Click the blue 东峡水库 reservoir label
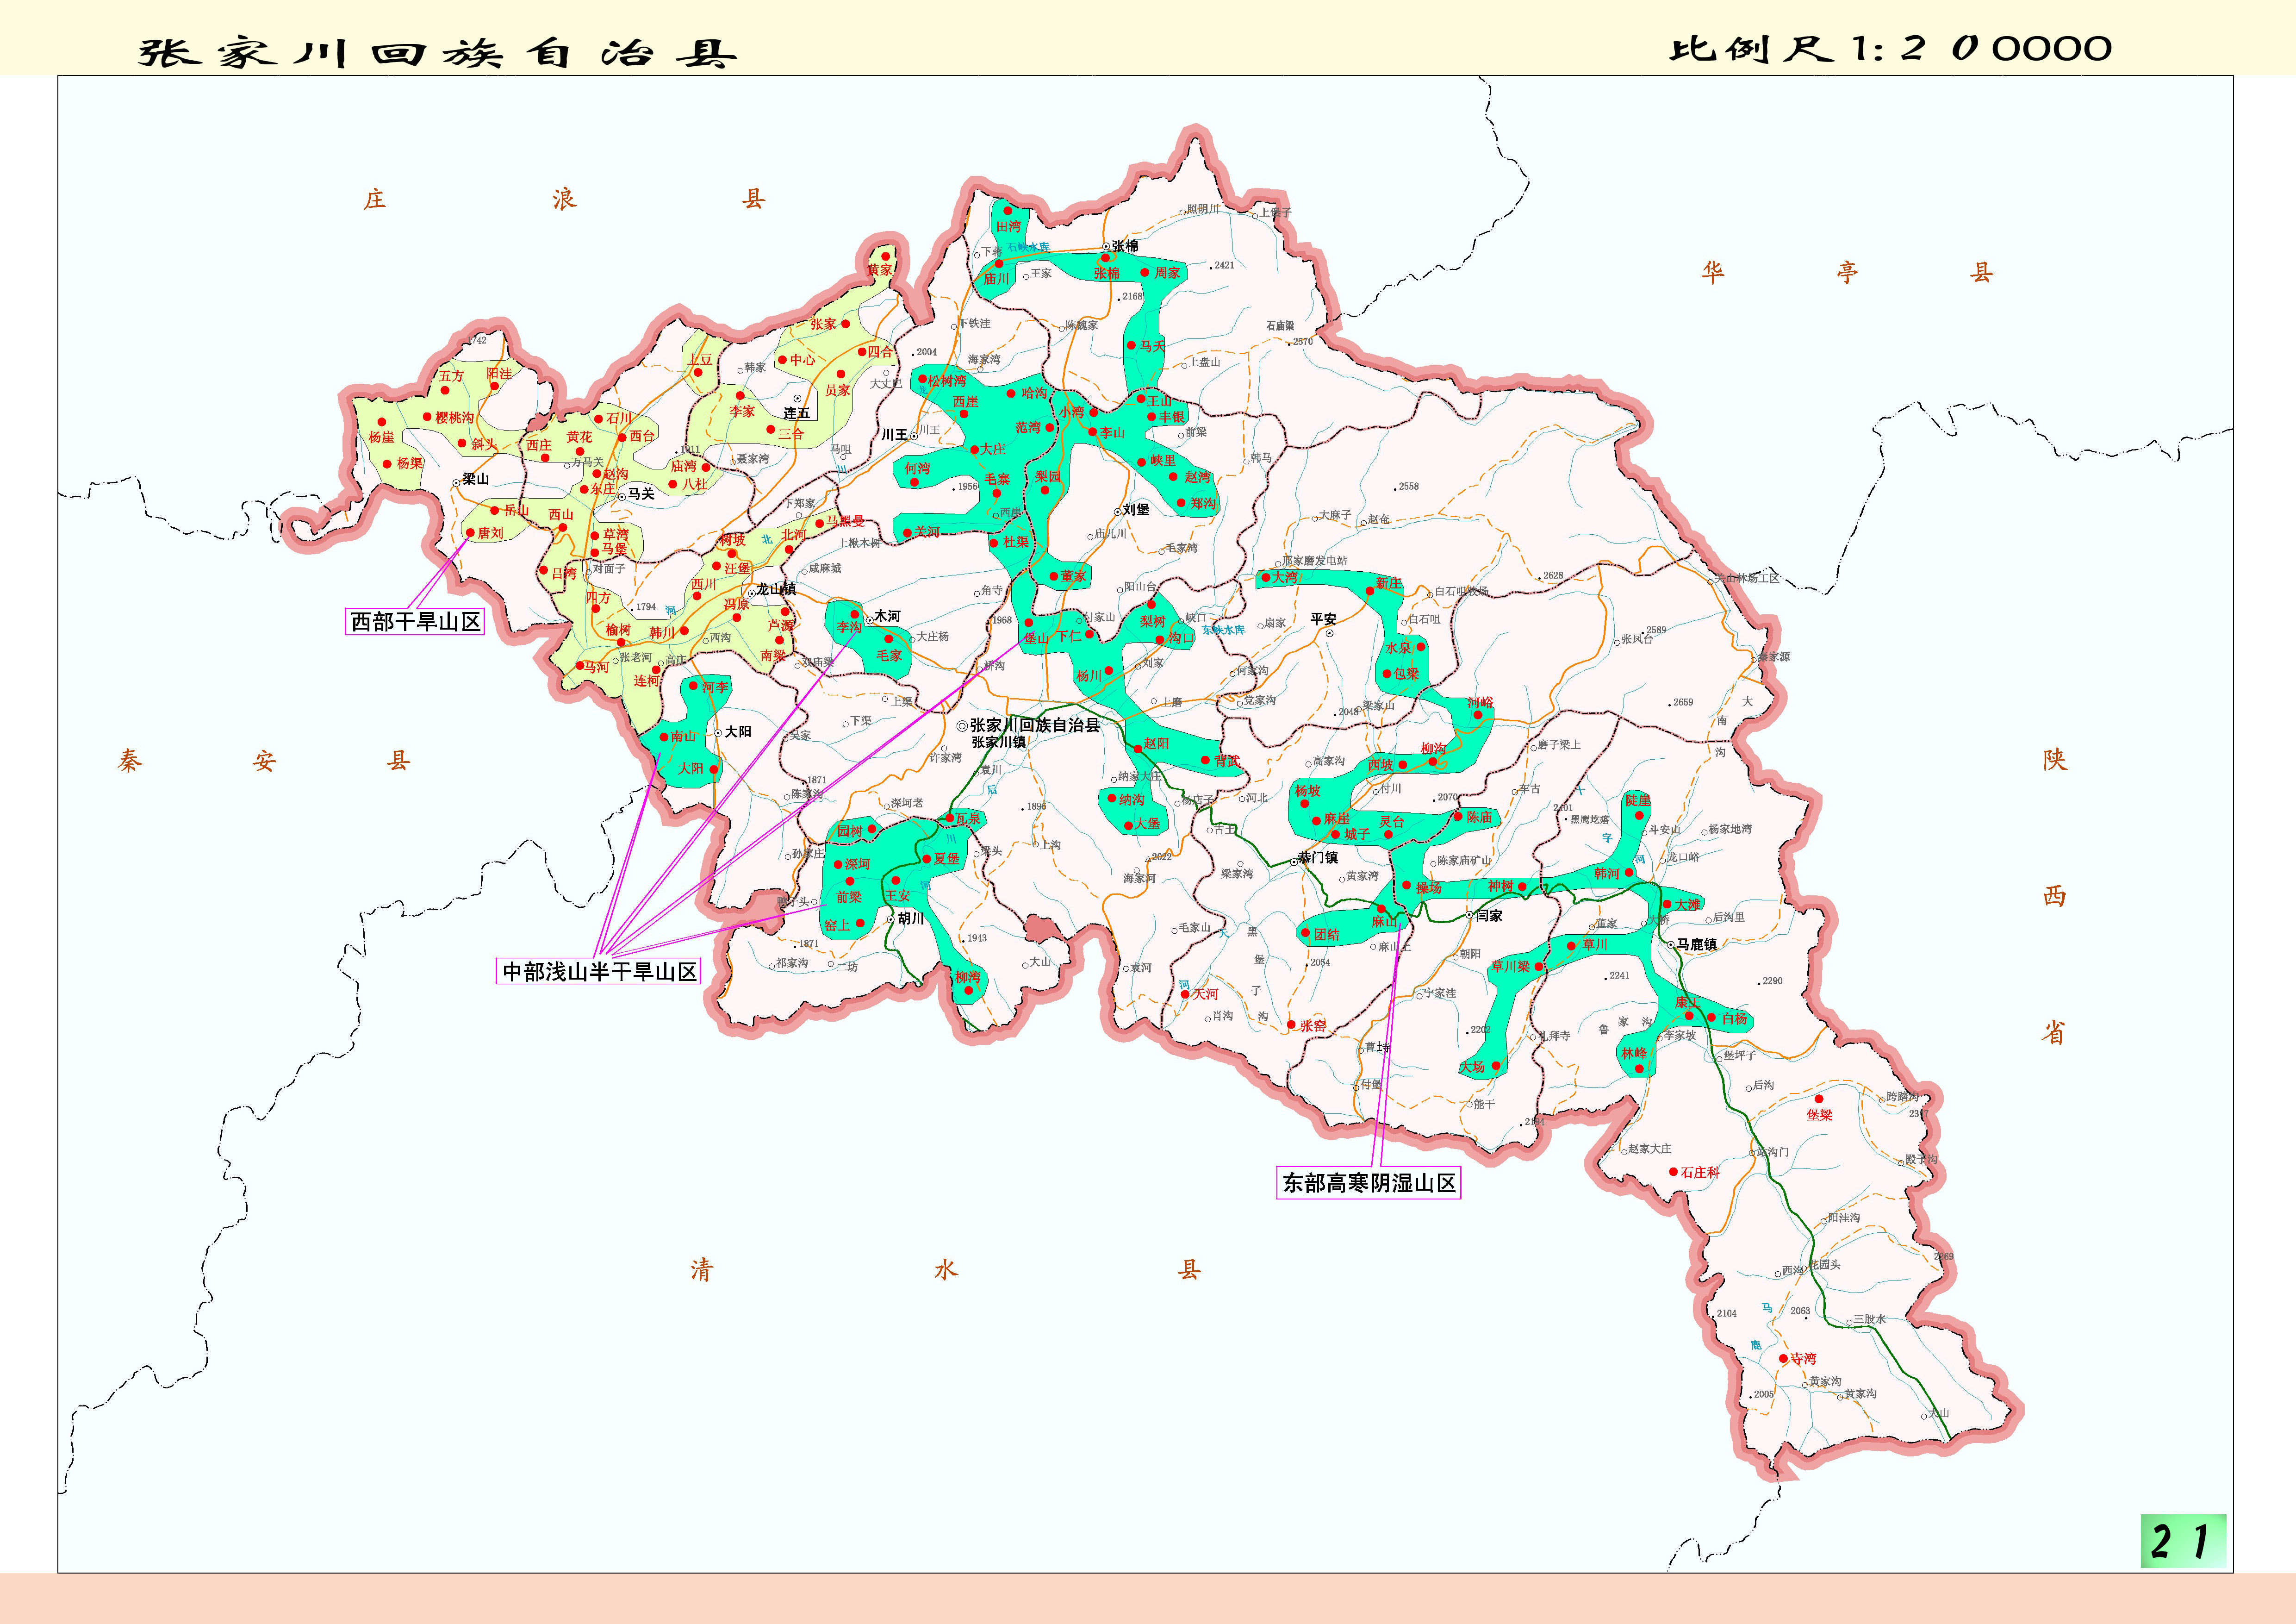2296x1624 pixels. (1224, 630)
